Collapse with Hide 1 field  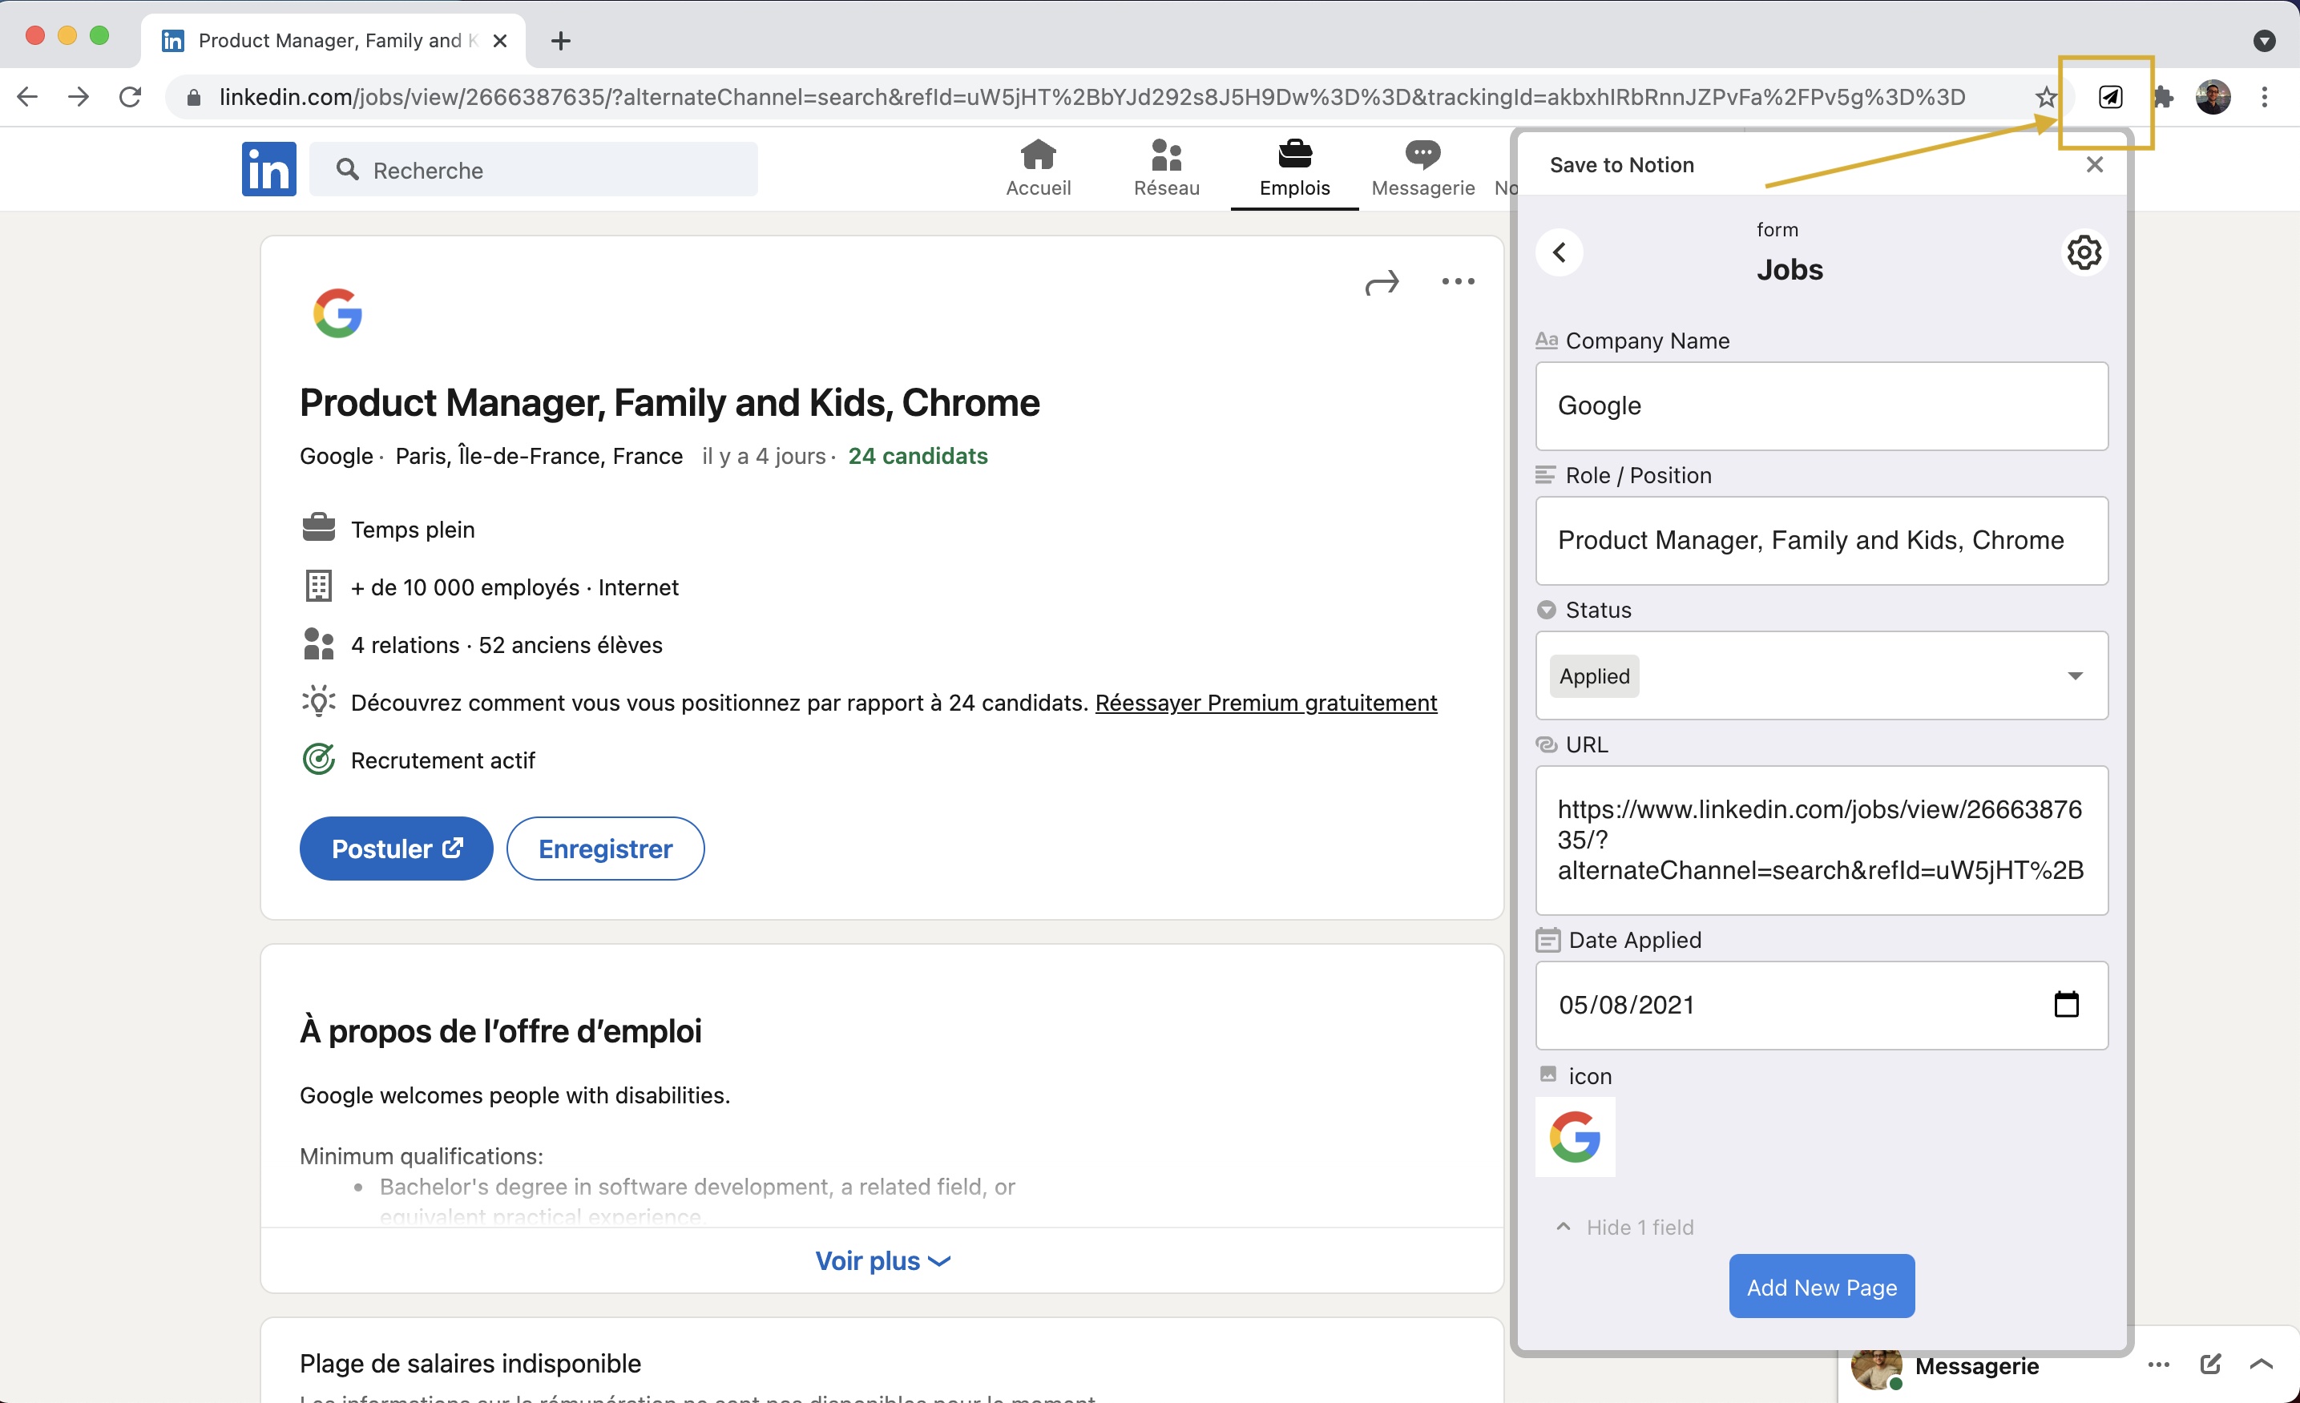tap(1625, 1228)
